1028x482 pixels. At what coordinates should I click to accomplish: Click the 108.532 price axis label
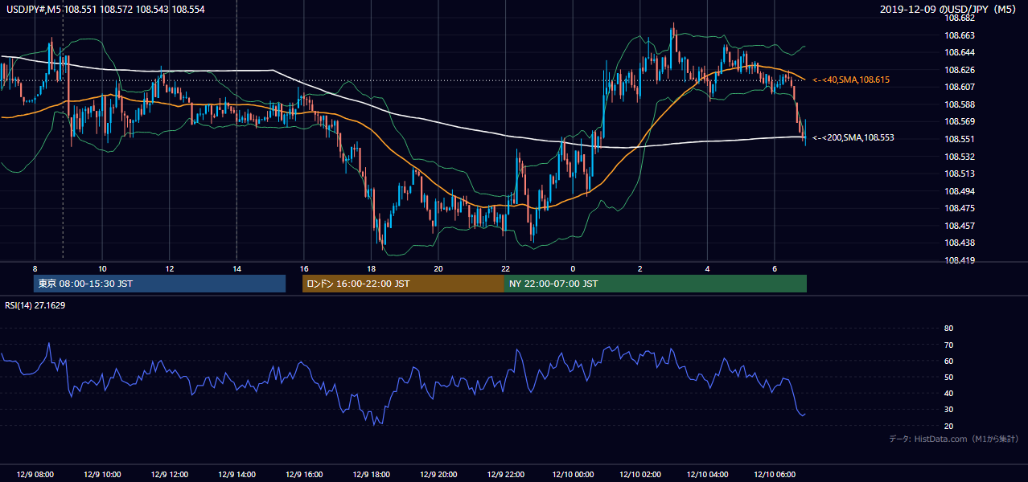pyautogui.click(x=959, y=157)
